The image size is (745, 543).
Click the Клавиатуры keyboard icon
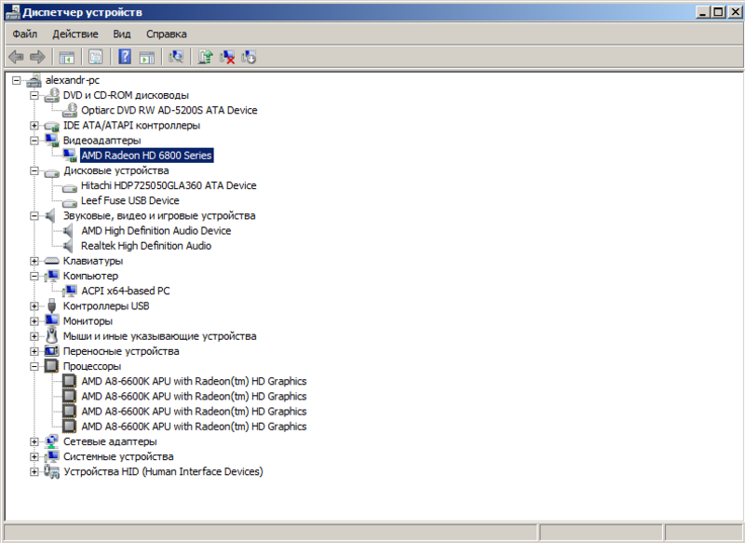pyautogui.click(x=52, y=261)
